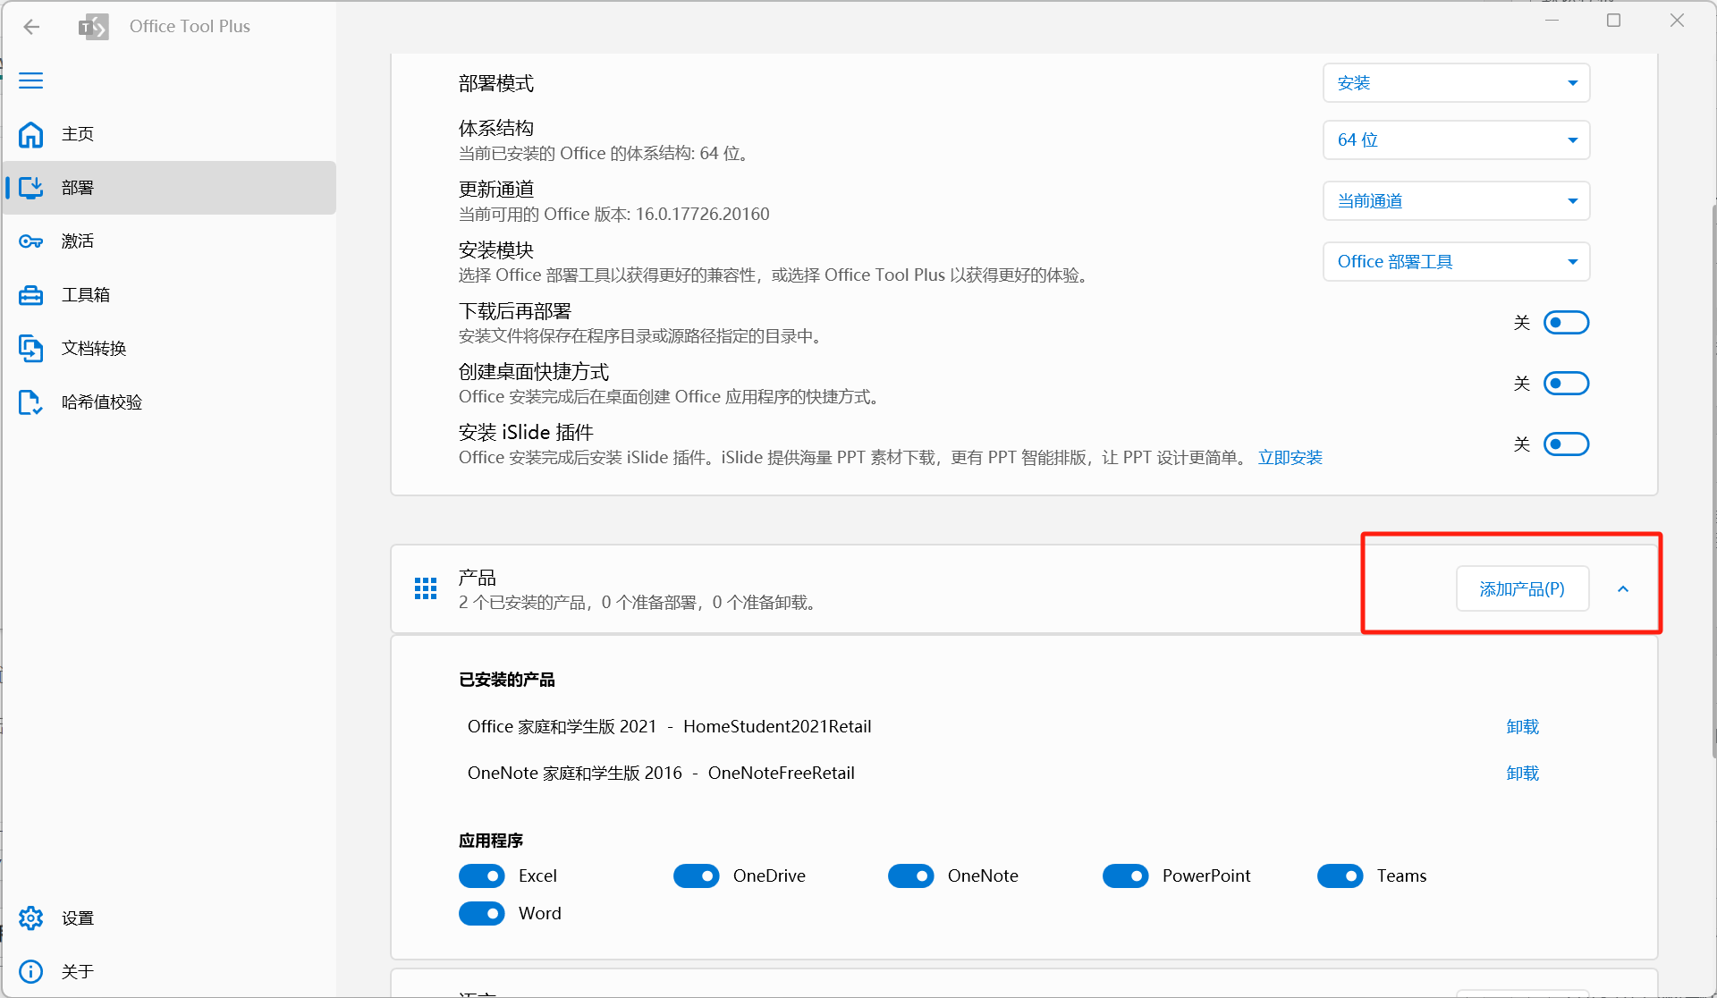Toggle the hamburger navigation menu
Screen dimensions: 1717x998
pos(31,80)
